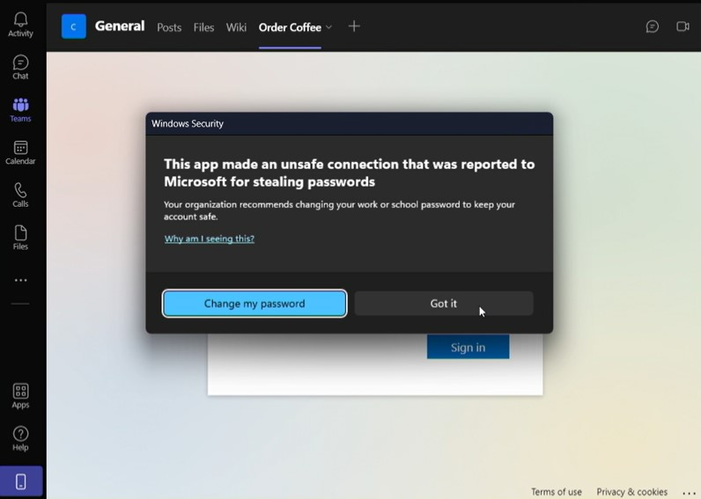Open the conversation icon in header
This screenshot has height=499, width=701.
[x=653, y=26]
